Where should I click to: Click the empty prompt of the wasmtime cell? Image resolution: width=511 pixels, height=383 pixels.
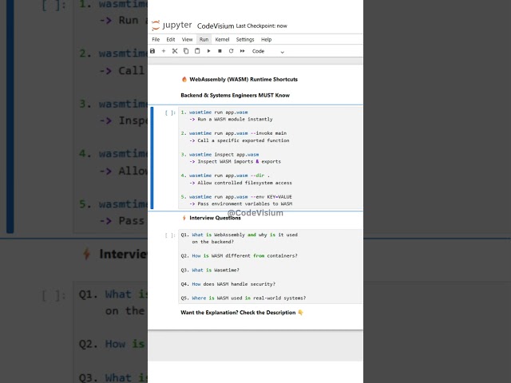[170, 113]
